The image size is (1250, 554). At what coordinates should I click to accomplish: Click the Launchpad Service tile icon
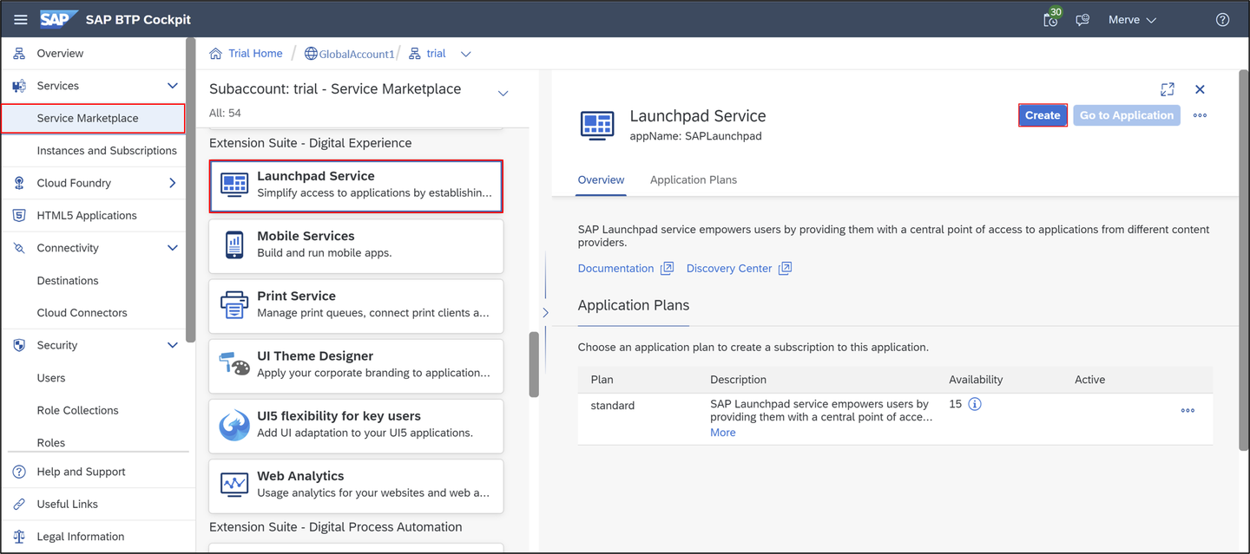[234, 184]
